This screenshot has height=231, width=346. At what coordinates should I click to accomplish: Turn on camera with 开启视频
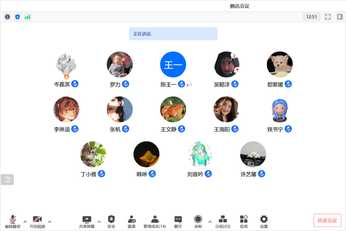37,222
